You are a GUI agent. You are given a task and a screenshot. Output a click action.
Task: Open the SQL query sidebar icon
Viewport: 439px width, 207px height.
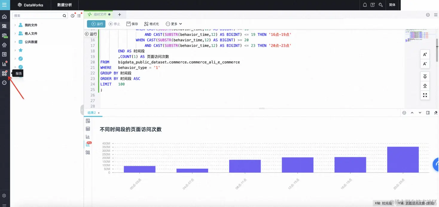[4, 26]
